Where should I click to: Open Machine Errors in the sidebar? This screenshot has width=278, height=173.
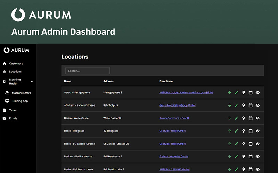pos(21,93)
